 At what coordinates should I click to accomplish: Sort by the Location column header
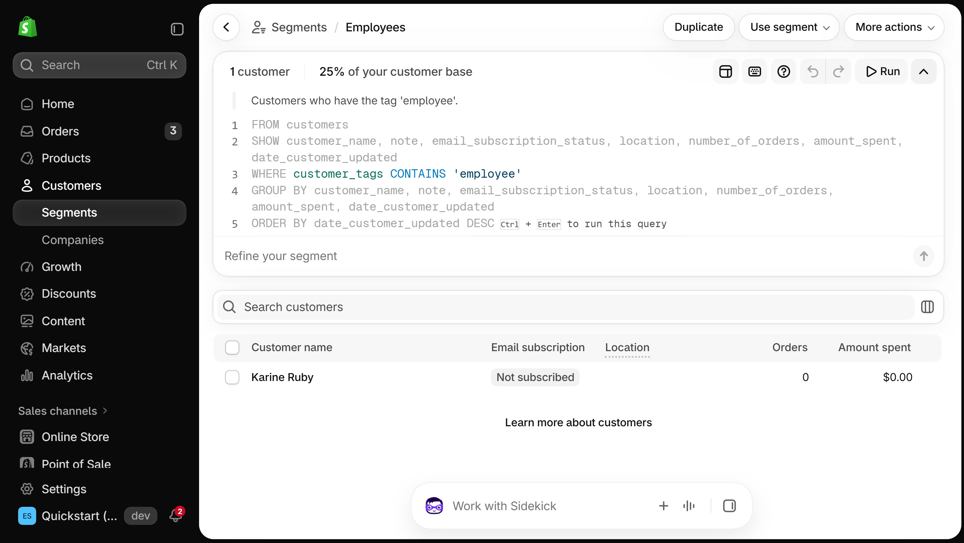(x=627, y=347)
